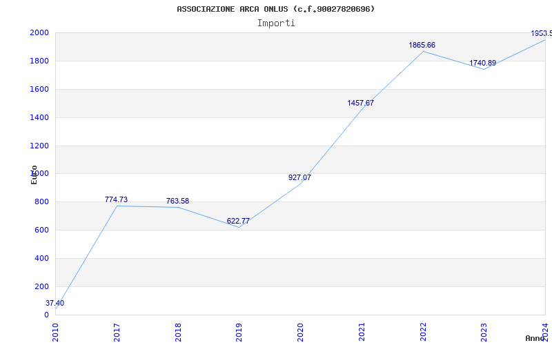The image size is (552, 345).
Task: Click the 2010 x-axis year label
Action: 55,332
